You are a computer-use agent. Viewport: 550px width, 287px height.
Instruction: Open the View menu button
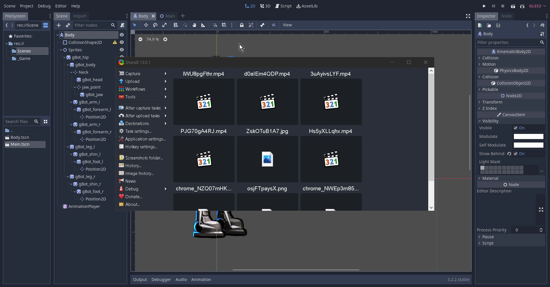tap(287, 25)
